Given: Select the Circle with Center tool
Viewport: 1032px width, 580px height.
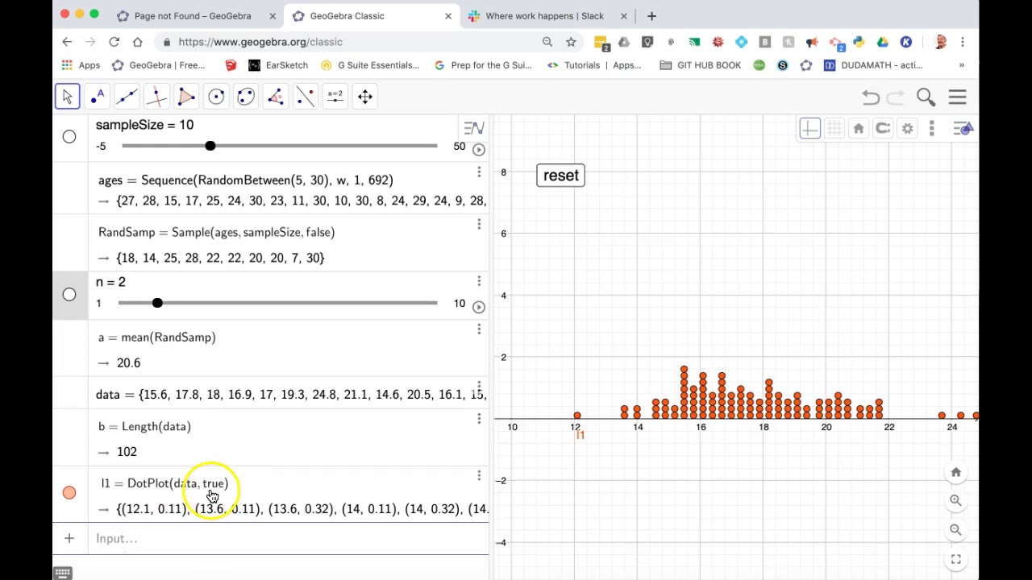Looking at the screenshot, I should [x=216, y=97].
